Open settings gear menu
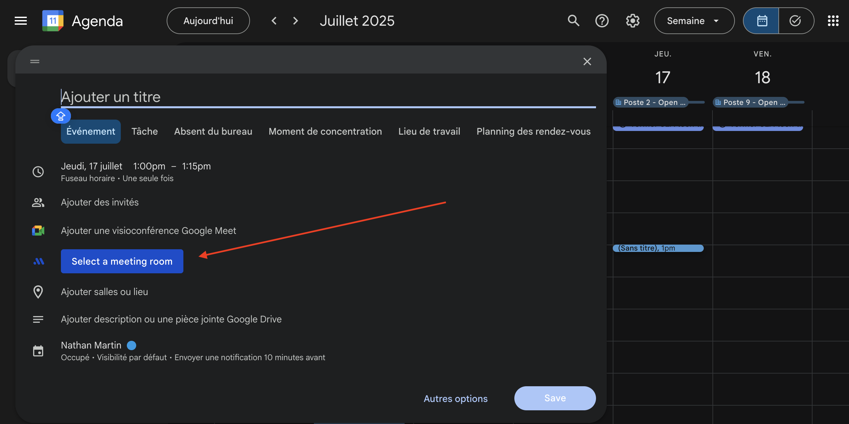The width and height of the screenshot is (849, 424). (632, 21)
